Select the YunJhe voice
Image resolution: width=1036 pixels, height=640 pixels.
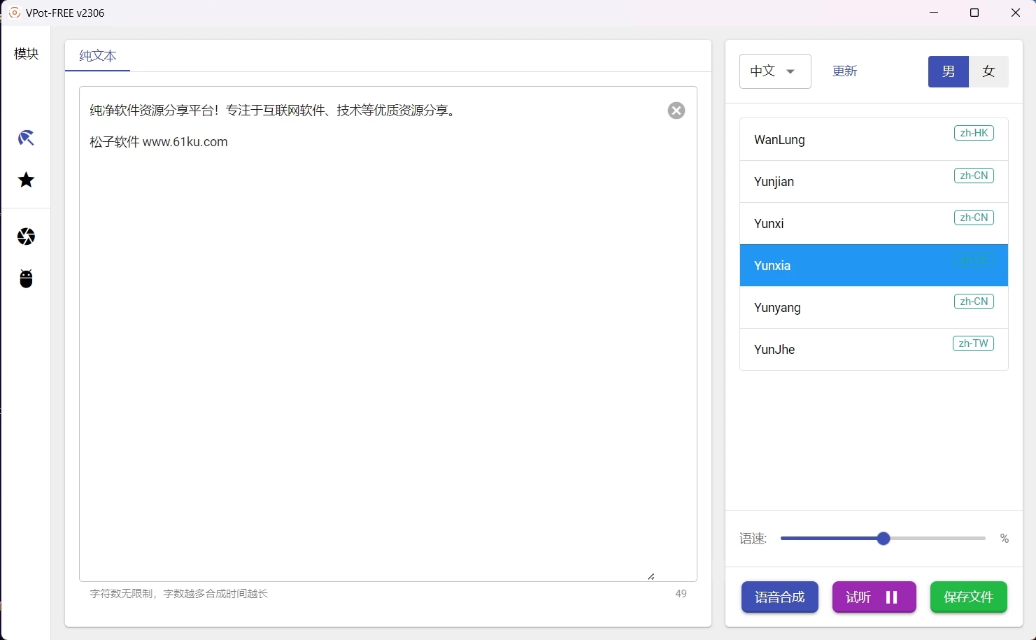pyautogui.click(x=874, y=349)
